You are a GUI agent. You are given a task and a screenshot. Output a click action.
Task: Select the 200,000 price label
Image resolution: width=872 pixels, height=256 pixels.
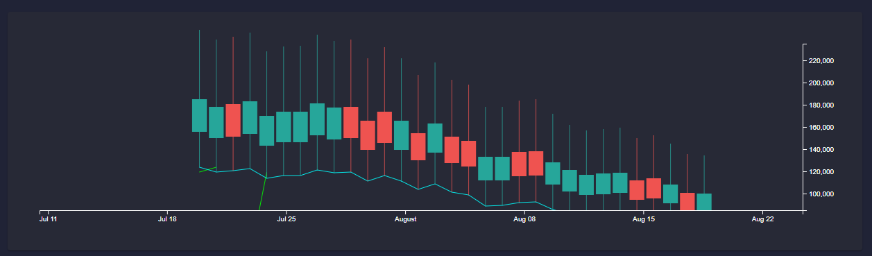pyautogui.click(x=821, y=83)
